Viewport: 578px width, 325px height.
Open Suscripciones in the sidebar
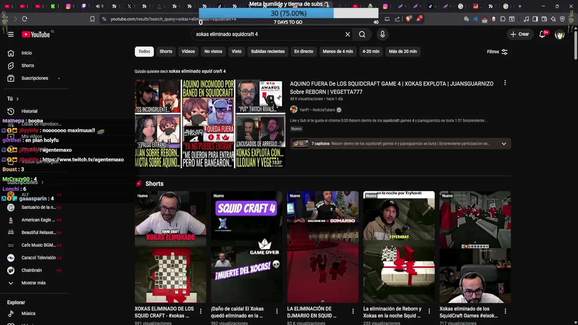coord(34,78)
